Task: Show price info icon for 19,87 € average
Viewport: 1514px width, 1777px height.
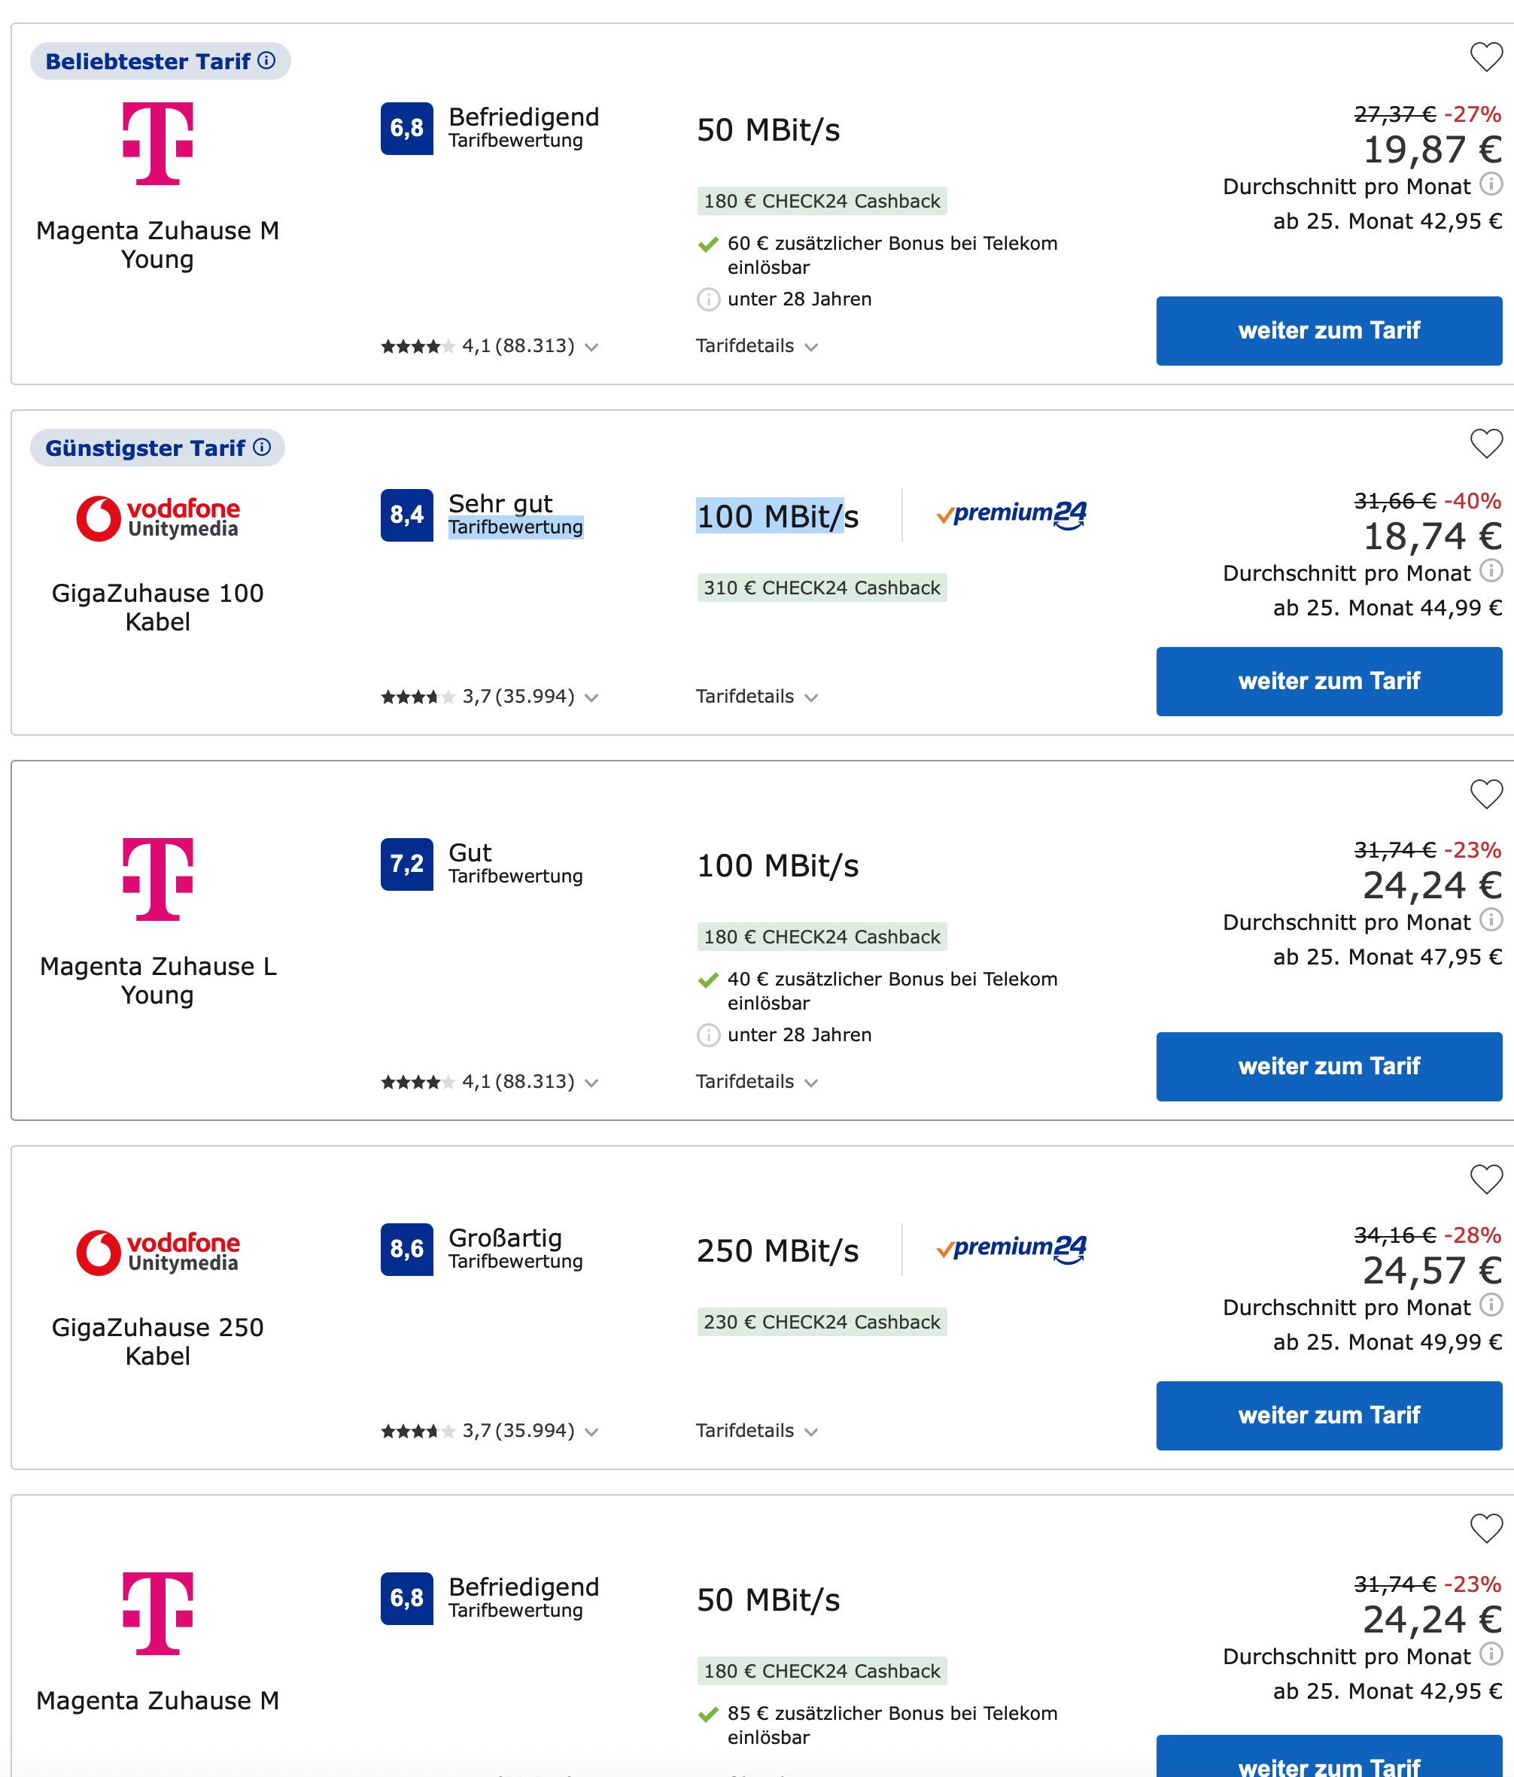Action: point(1491,184)
